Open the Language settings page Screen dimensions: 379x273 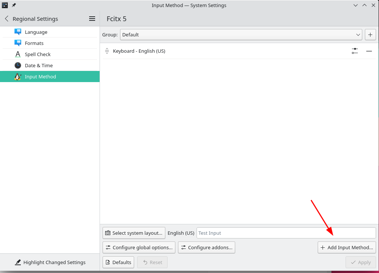[50, 32]
